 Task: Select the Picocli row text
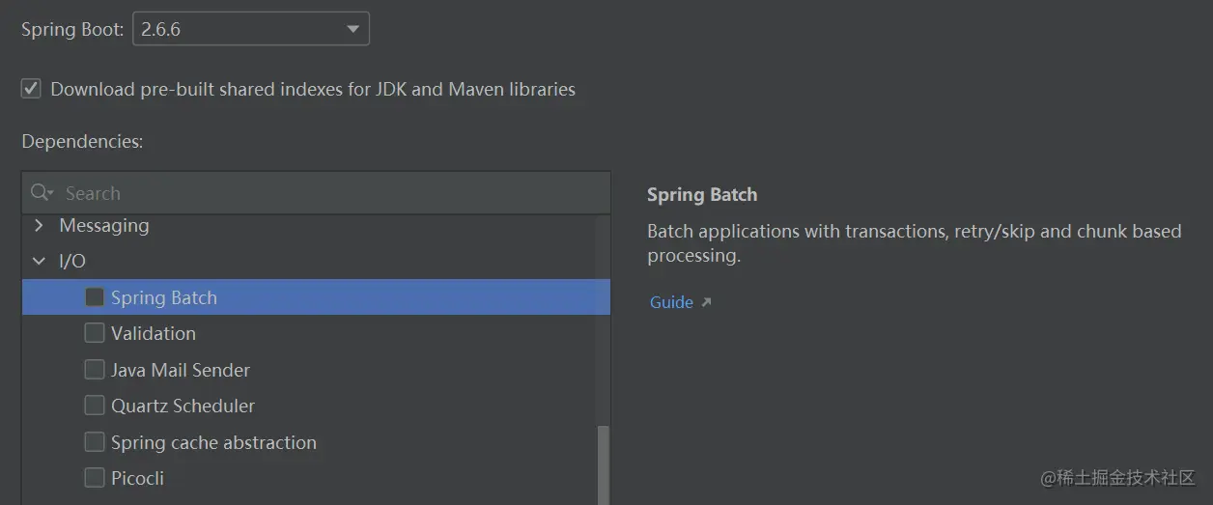pos(137,478)
